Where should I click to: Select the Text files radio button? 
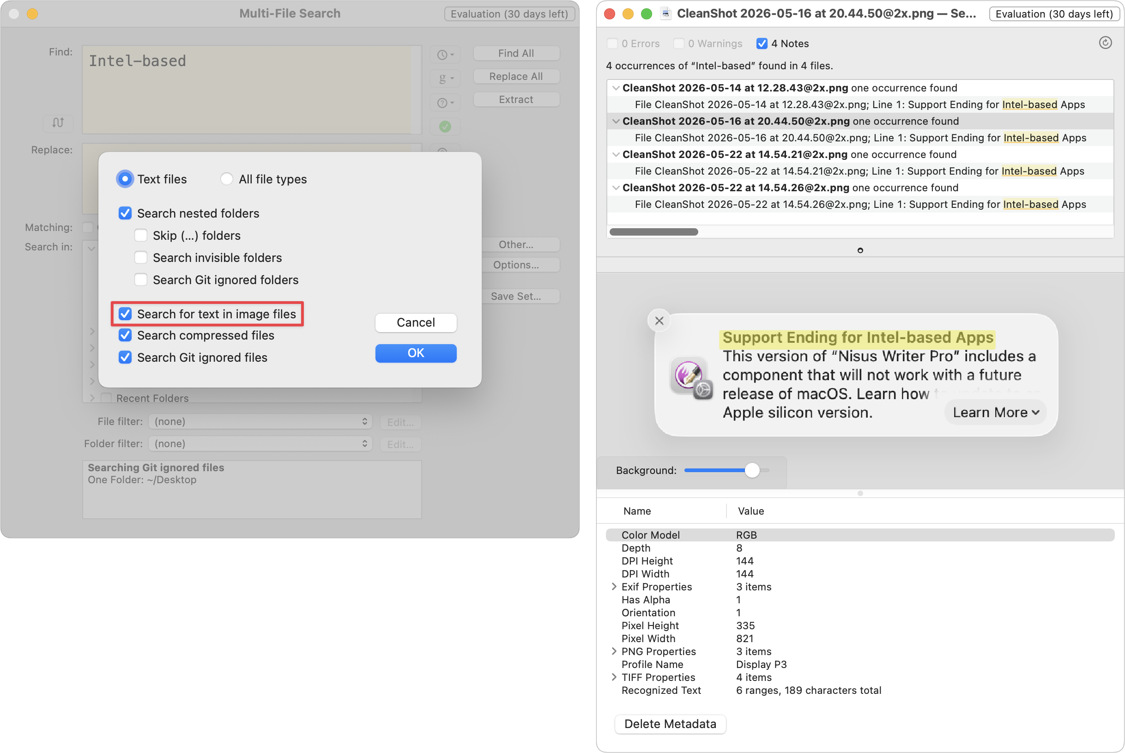tap(125, 179)
